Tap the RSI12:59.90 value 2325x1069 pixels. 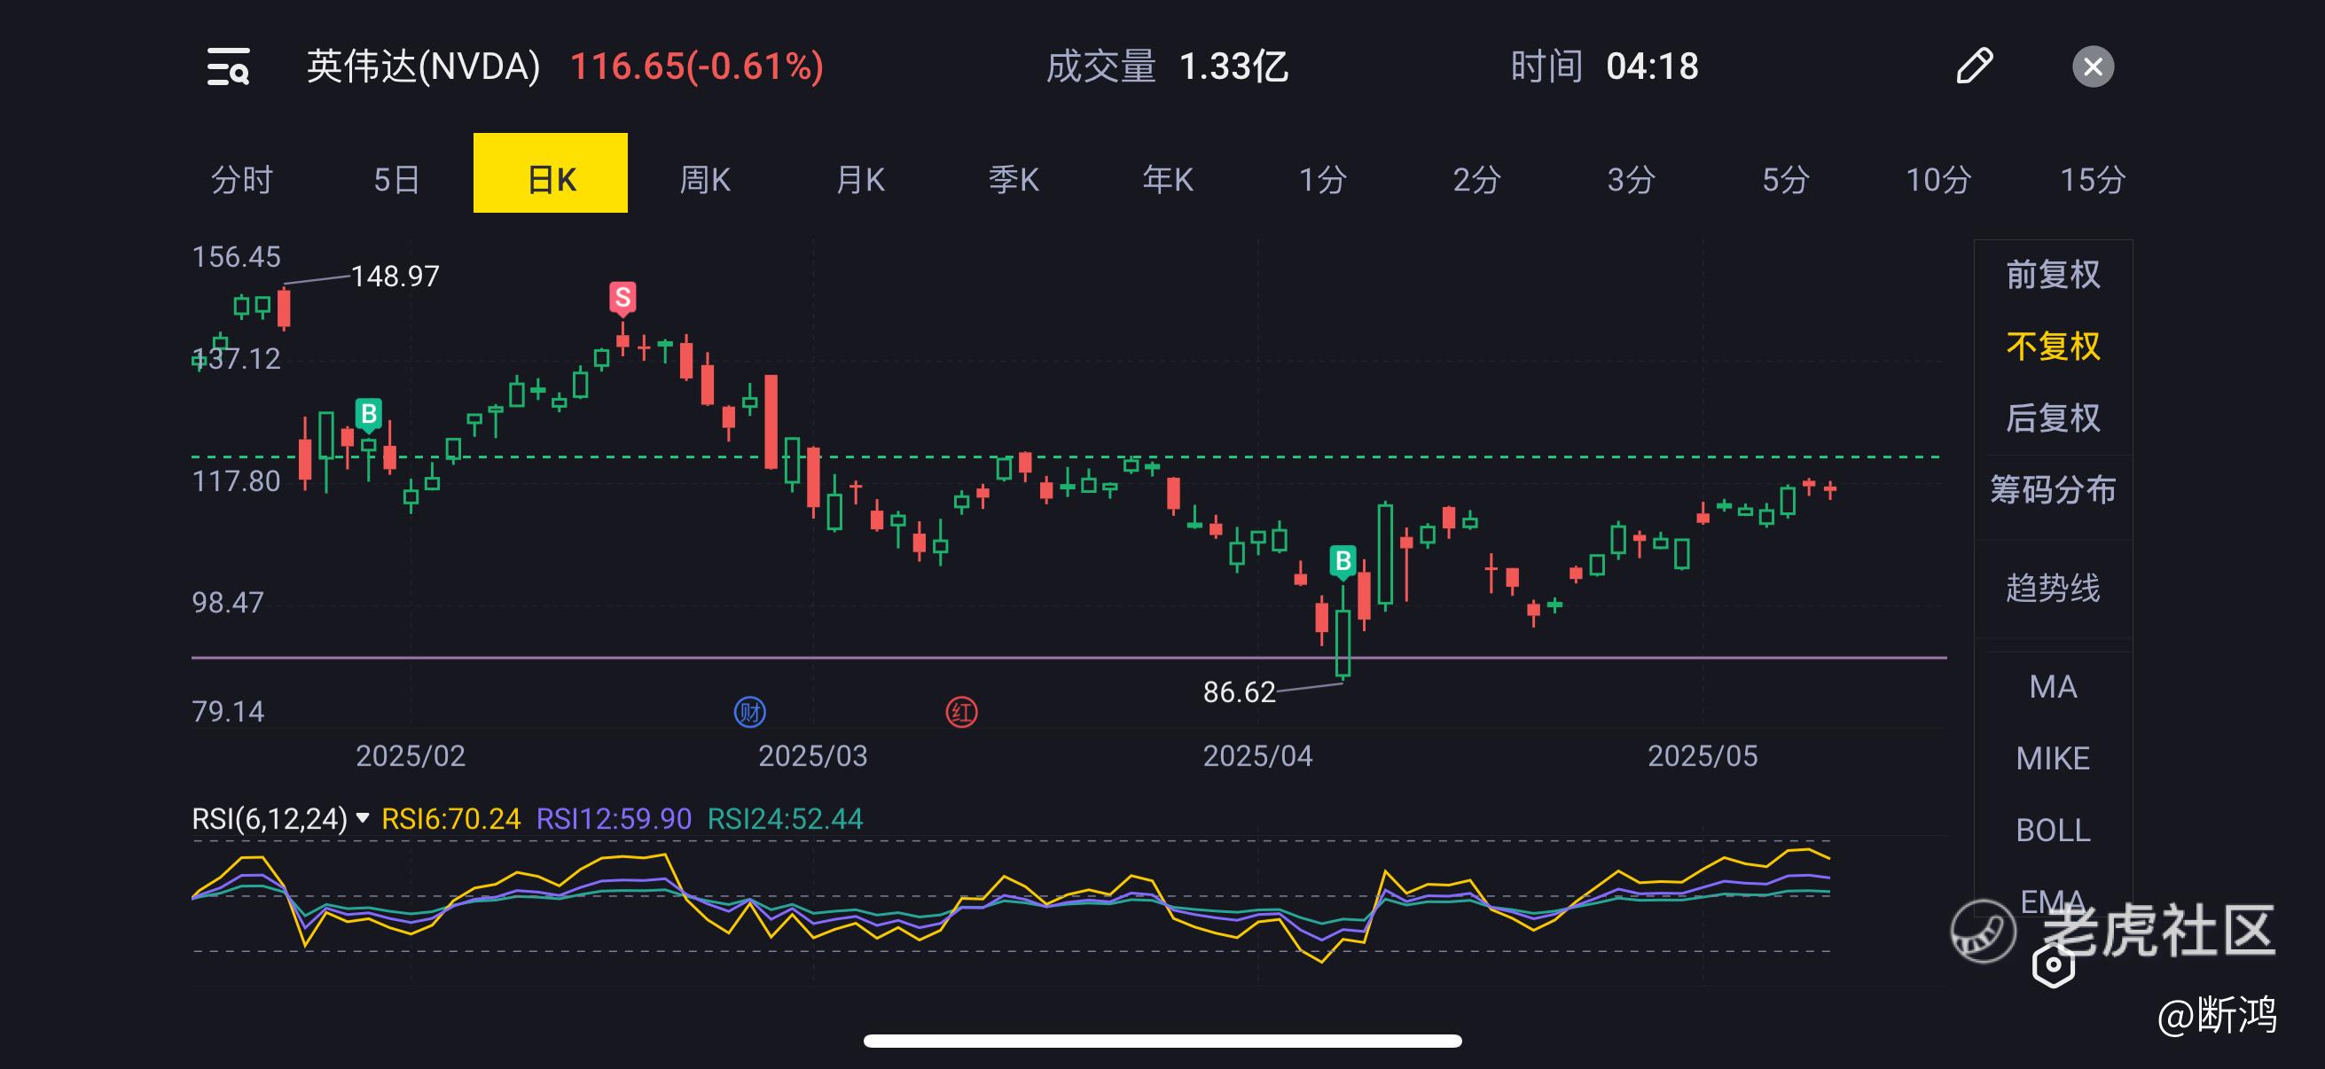pos(614,818)
